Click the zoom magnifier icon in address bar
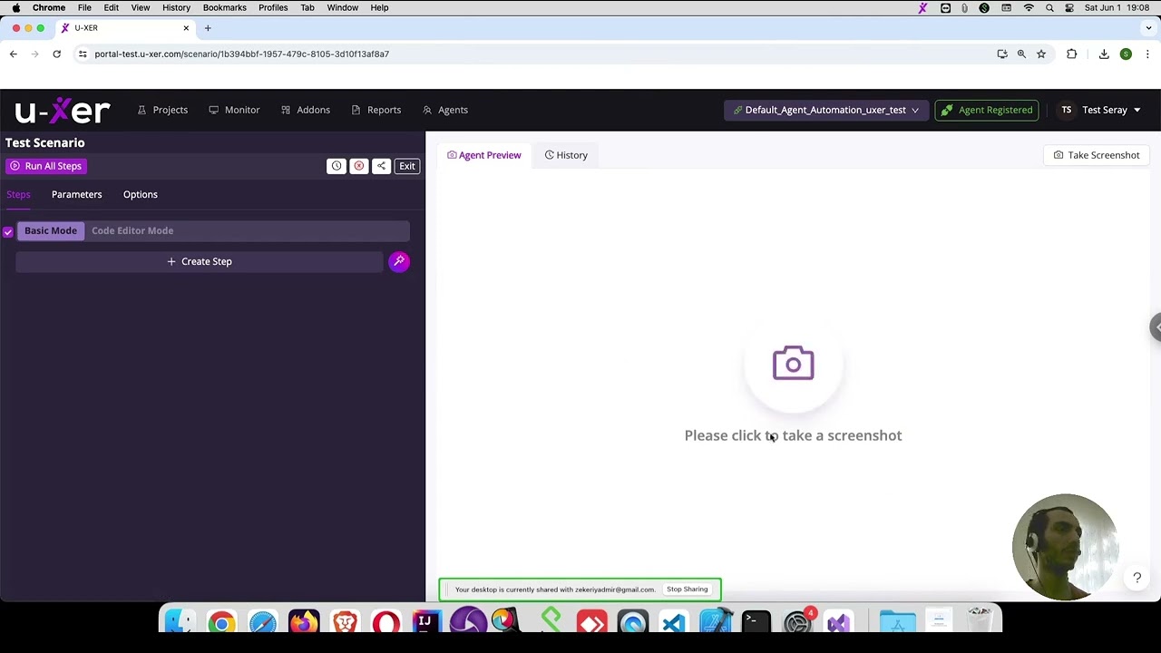This screenshot has height=653, width=1161. point(1021,54)
